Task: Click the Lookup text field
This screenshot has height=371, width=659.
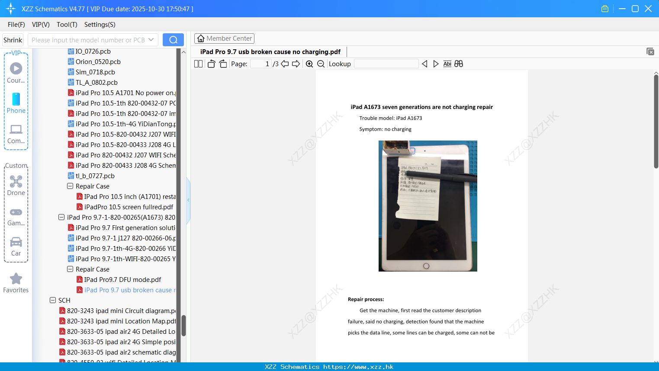Action: (x=386, y=64)
